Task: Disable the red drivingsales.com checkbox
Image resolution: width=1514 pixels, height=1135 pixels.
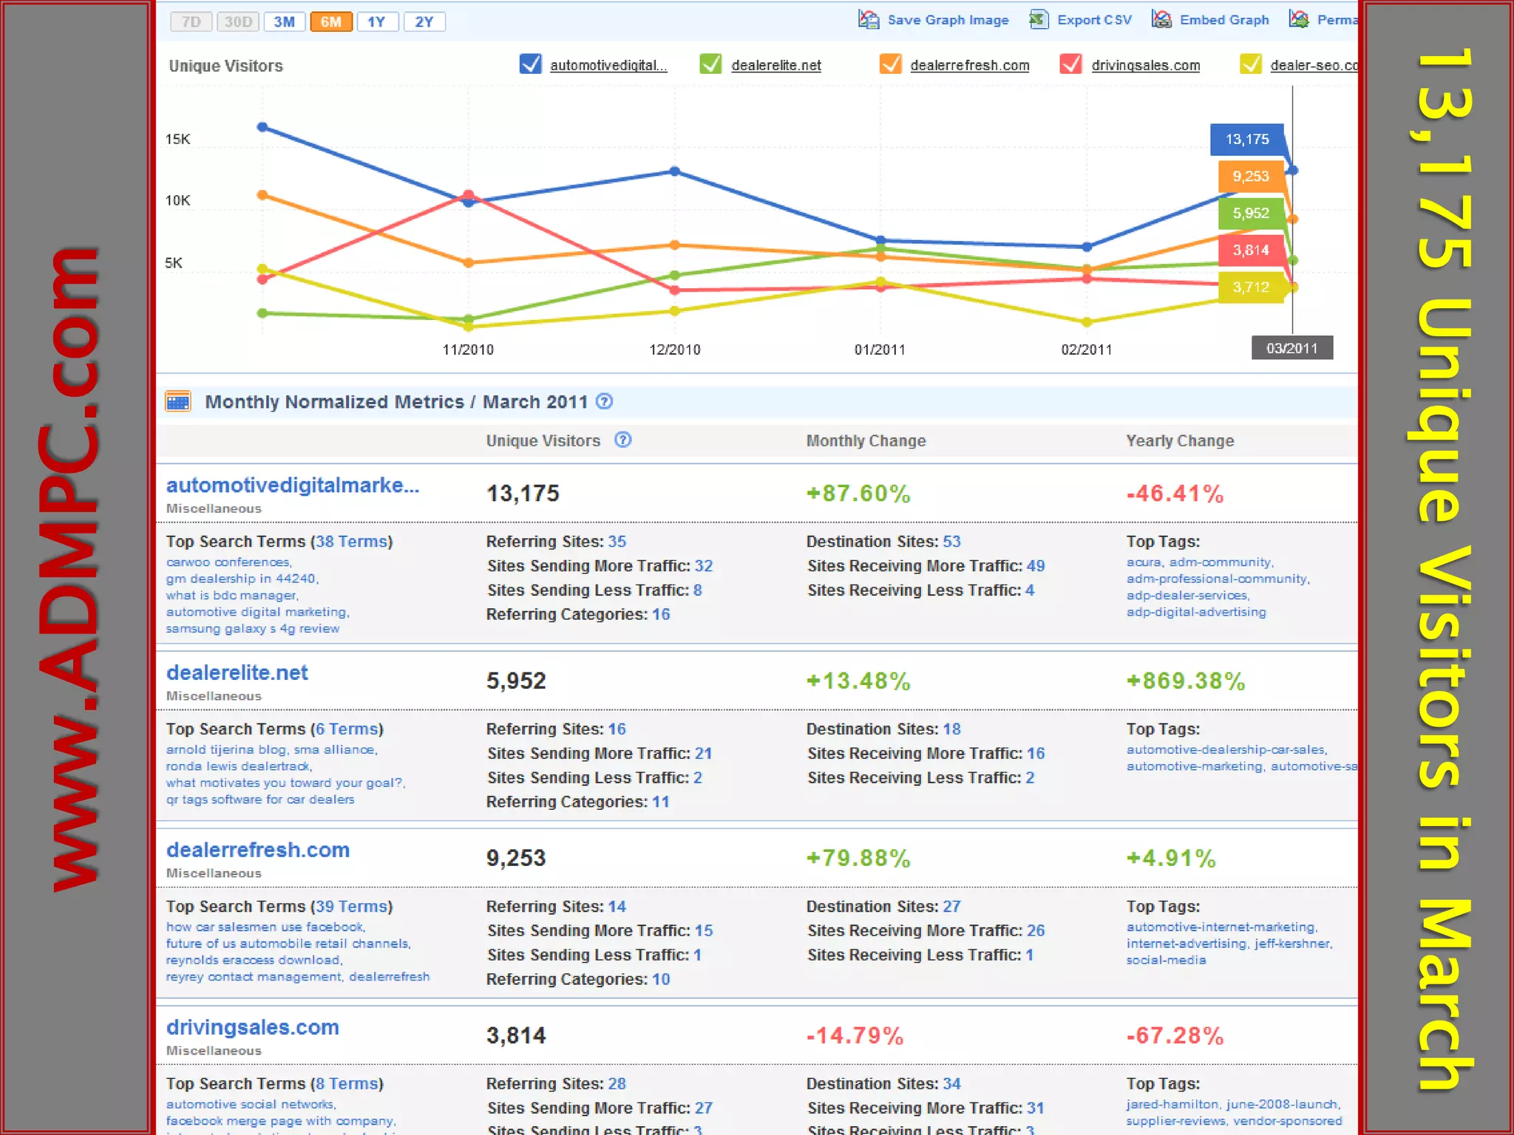Action: click(x=1070, y=64)
